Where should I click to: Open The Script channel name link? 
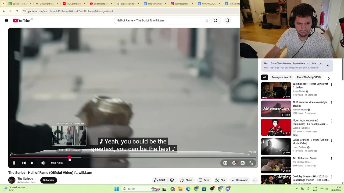[24, 179]
